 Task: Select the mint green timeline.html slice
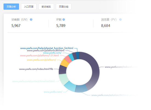63,79
